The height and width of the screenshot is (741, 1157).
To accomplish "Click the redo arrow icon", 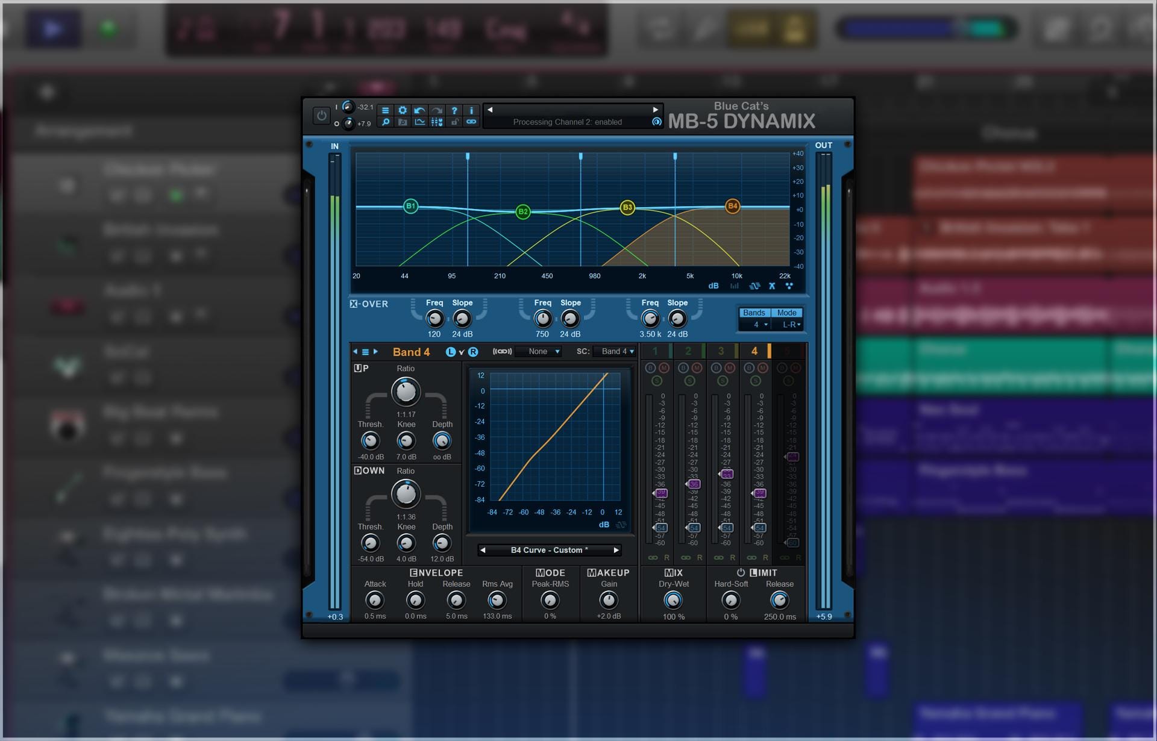I will (437, 110).
